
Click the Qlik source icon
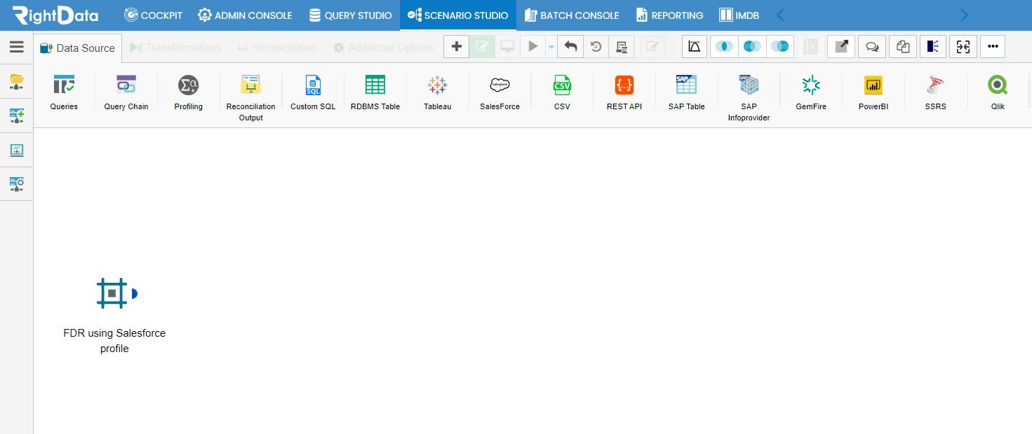point(998,85)
